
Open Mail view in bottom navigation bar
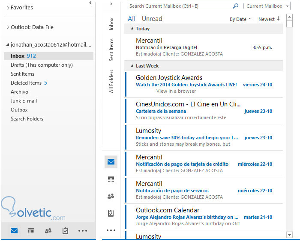pos(14,230)
